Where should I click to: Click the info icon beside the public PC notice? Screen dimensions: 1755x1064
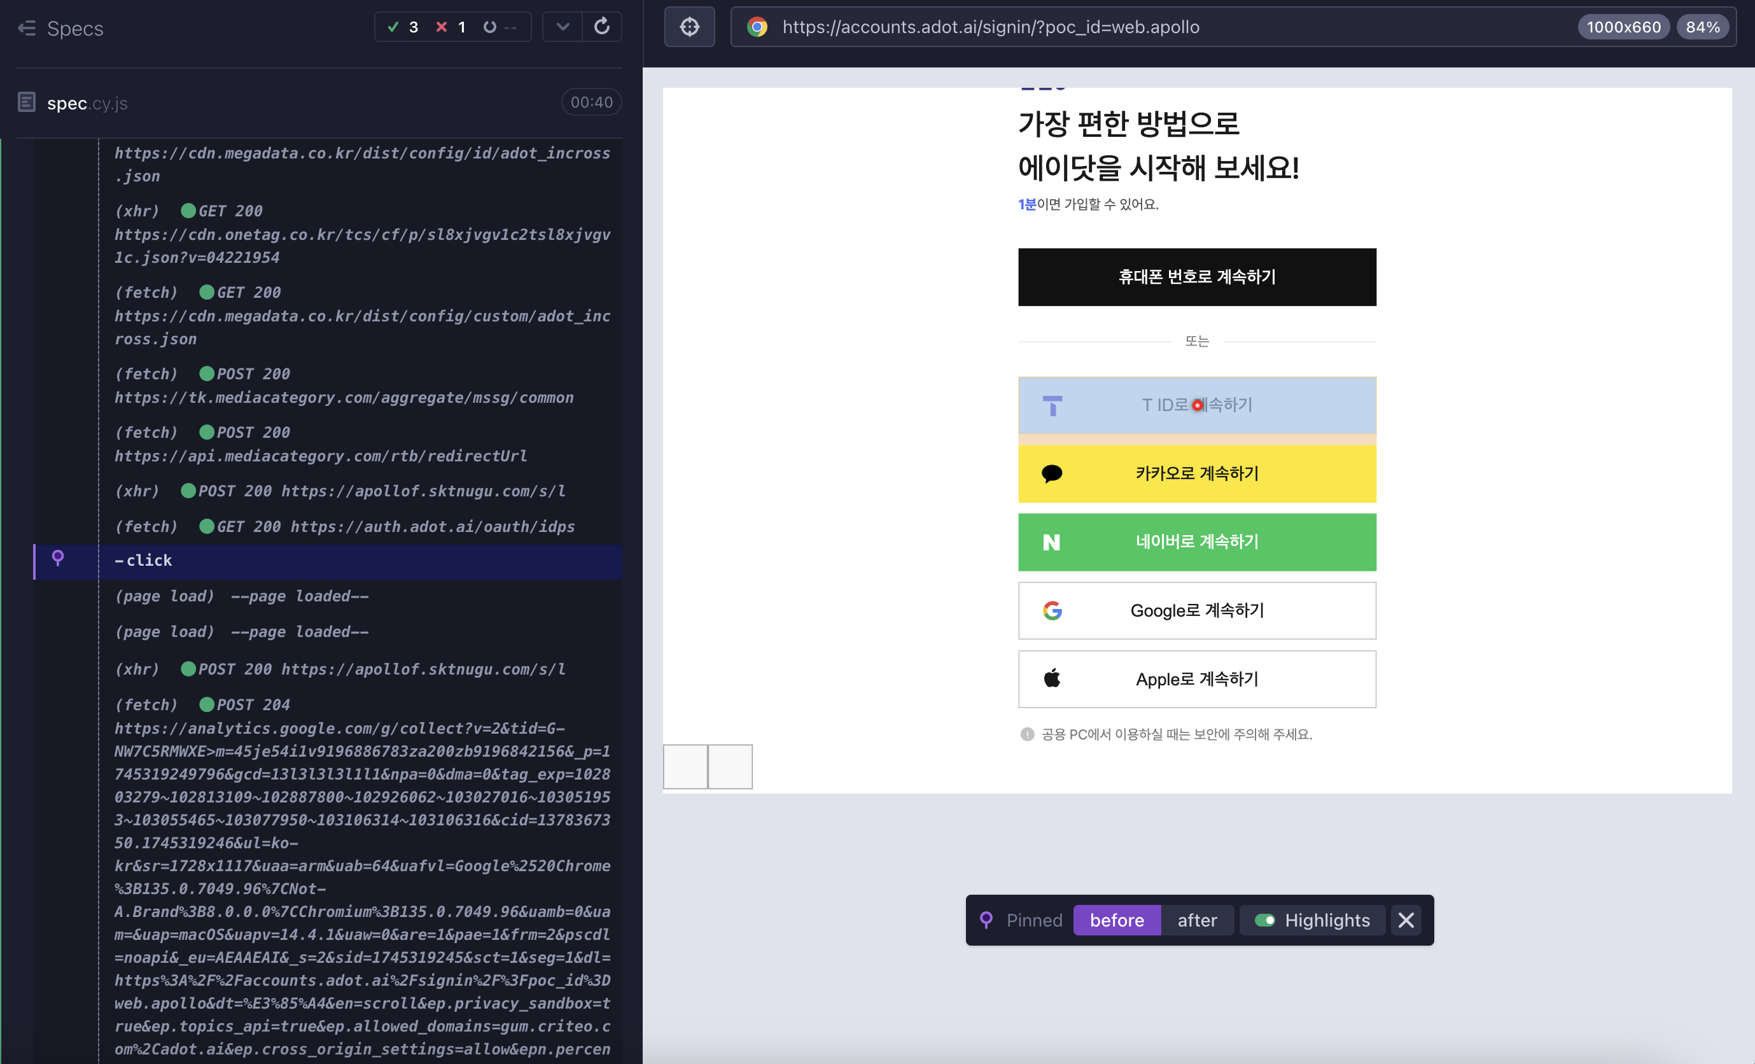click(1027, 734)
